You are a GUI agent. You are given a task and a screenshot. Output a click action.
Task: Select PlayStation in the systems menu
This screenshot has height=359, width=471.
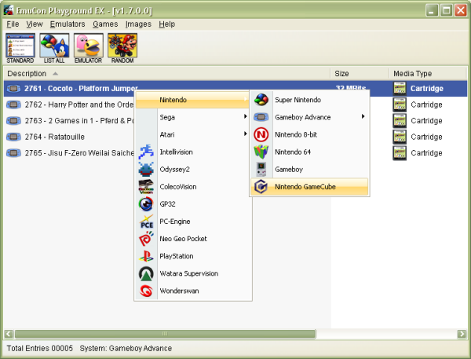[x=193, y=256]
